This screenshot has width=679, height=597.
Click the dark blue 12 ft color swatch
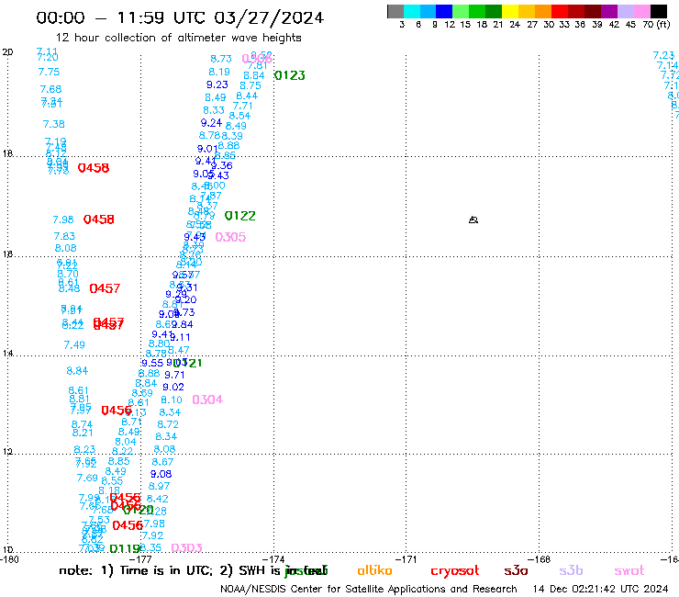[x=444, y=11]
